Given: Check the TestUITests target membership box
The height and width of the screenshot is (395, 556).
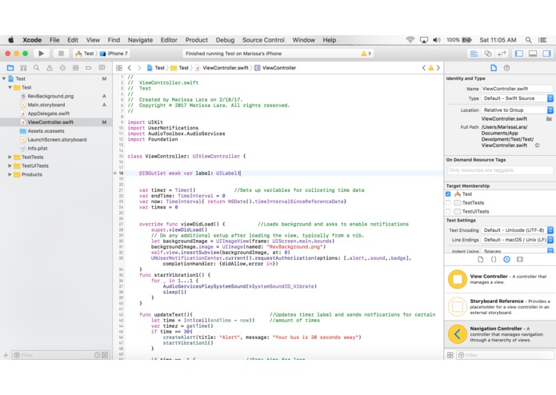Looking at the screenshot, I should tap(448, 212).
